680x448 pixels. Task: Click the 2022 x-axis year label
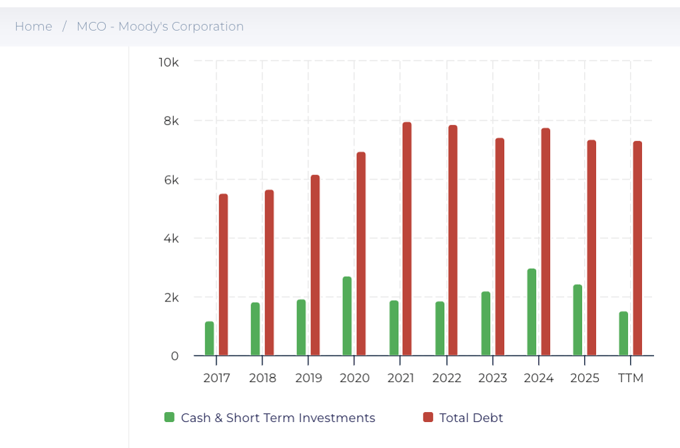click(x=446, y=378)
